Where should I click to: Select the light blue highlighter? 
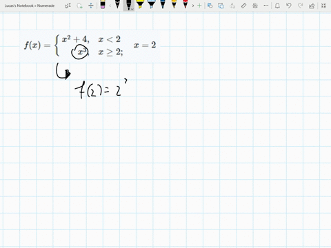(x=151, y=4)
